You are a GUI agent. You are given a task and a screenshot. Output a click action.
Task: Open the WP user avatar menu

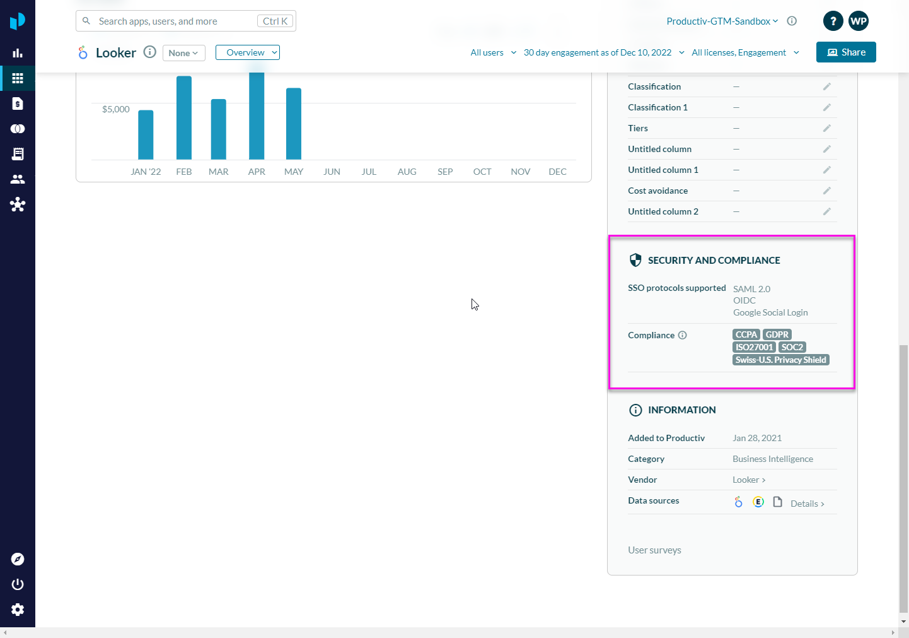[x=859, y=21]
